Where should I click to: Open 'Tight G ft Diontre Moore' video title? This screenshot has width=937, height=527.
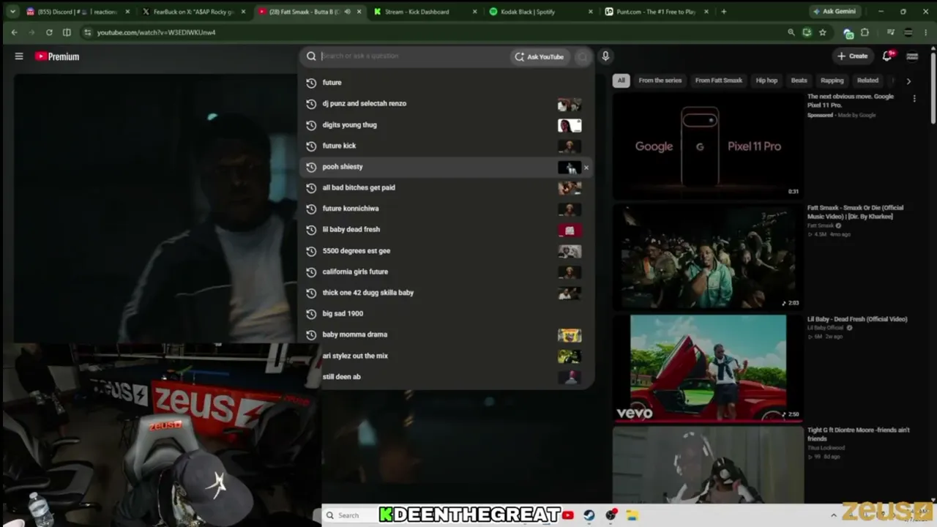click(858, 434)
